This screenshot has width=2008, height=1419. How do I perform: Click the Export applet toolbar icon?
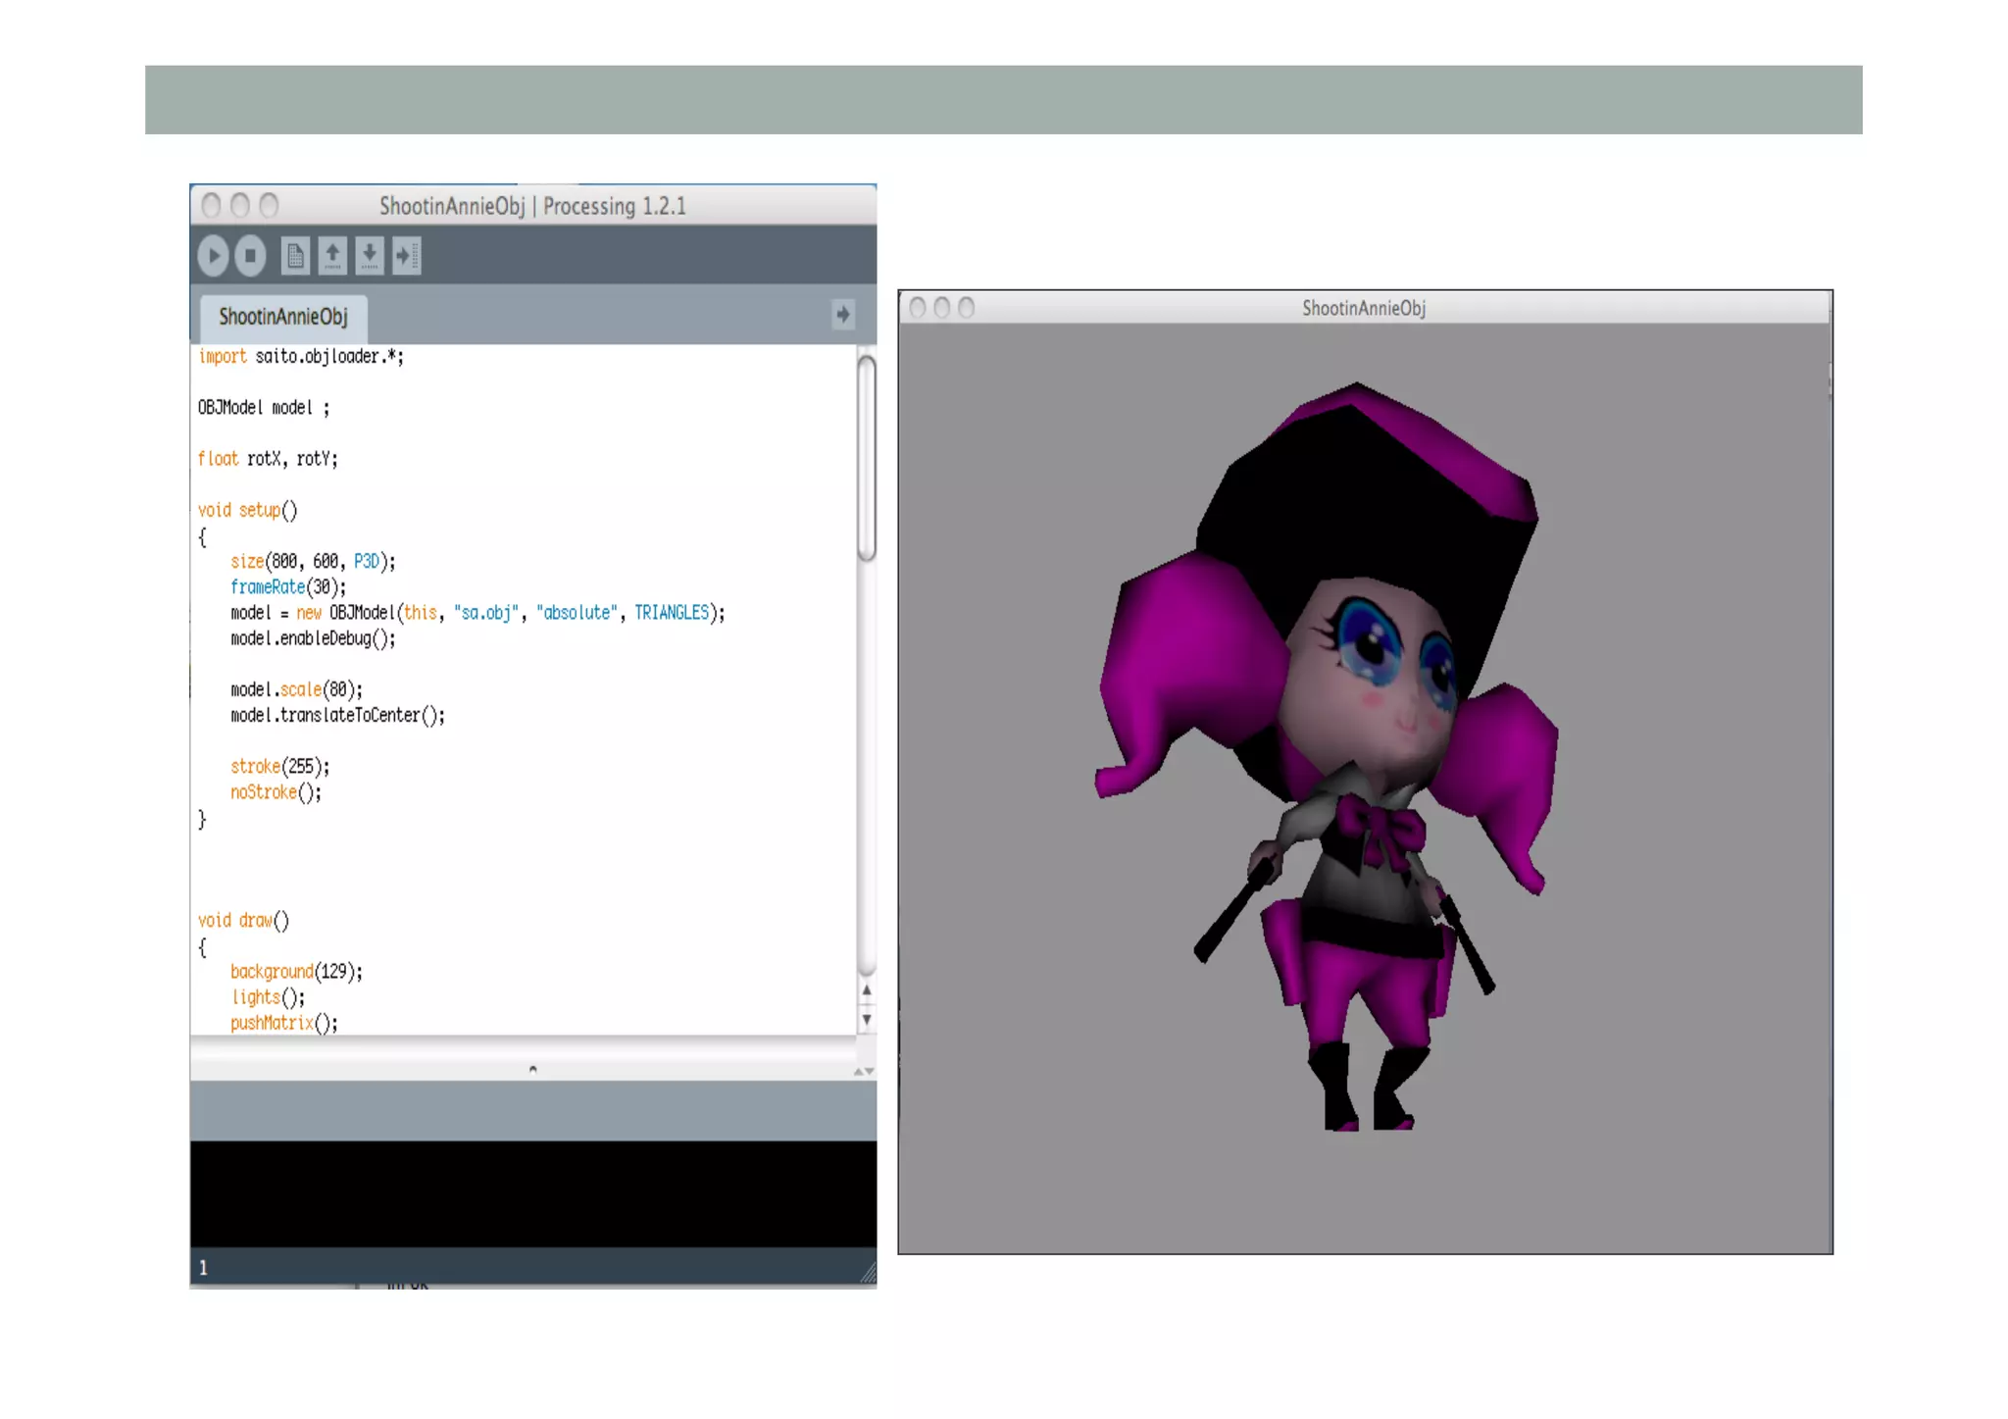(407, 256)
